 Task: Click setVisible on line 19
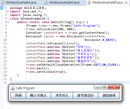45,72
